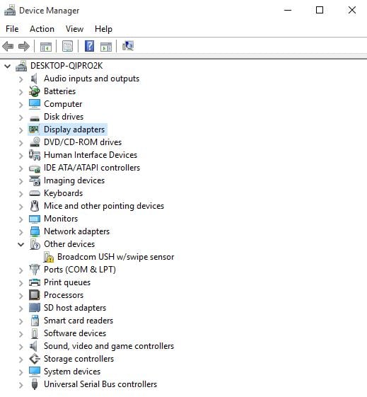This screenshot has height=397, width=367.
Task: Click the blue Help question-mark icon
Action: click(89, 46)
